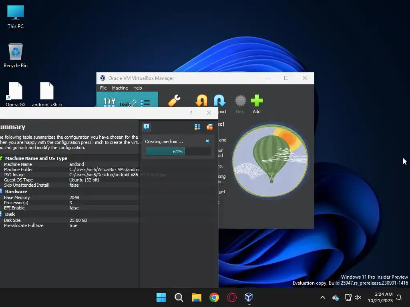Pin the Tools pane with pushpin icon
410x307 pixels.
coord(133,104)
